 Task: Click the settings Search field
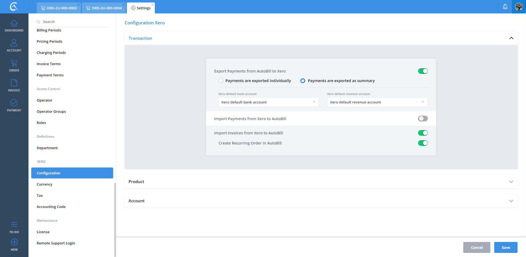pos(74,22)
